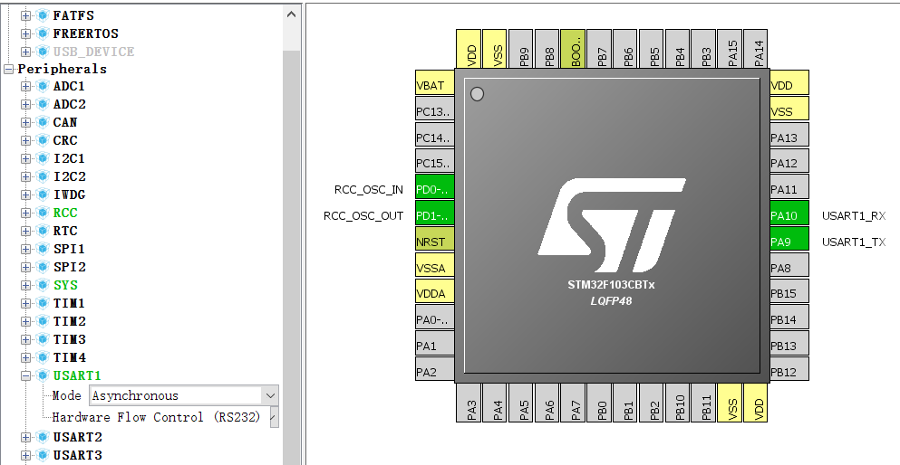
Task: Click the cube icon beside USART2
Action: (42, 437)
